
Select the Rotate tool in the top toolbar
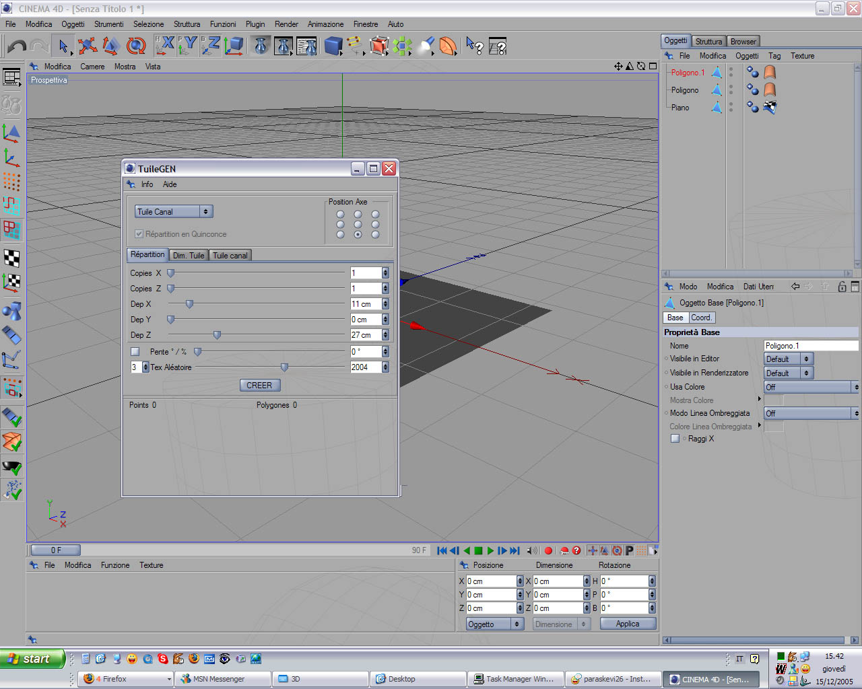[135, 46]
